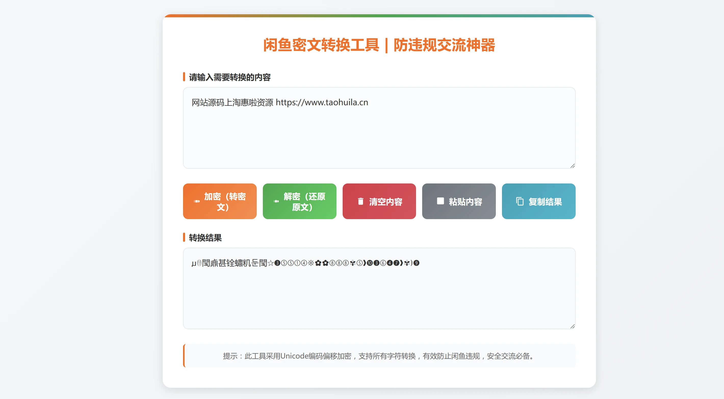Click the resize grip of the result textarea

tap(573, 326)
